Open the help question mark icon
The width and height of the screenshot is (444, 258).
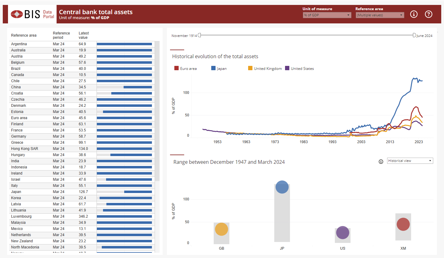tap(429, 14)
